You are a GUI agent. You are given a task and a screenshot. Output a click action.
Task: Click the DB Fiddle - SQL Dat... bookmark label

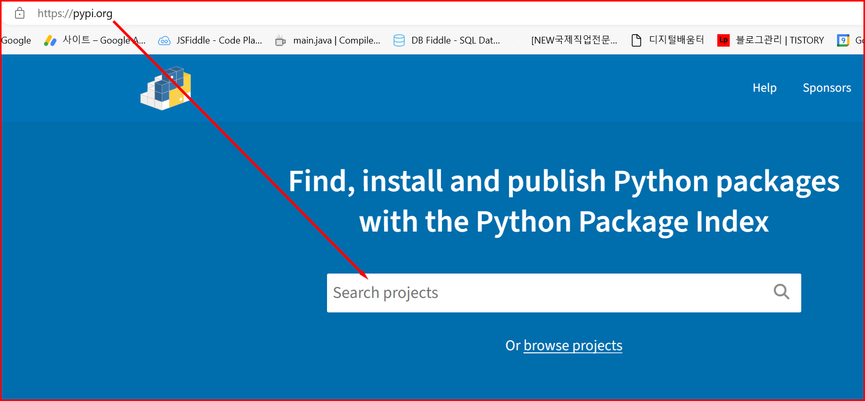[x=456, y=40]
